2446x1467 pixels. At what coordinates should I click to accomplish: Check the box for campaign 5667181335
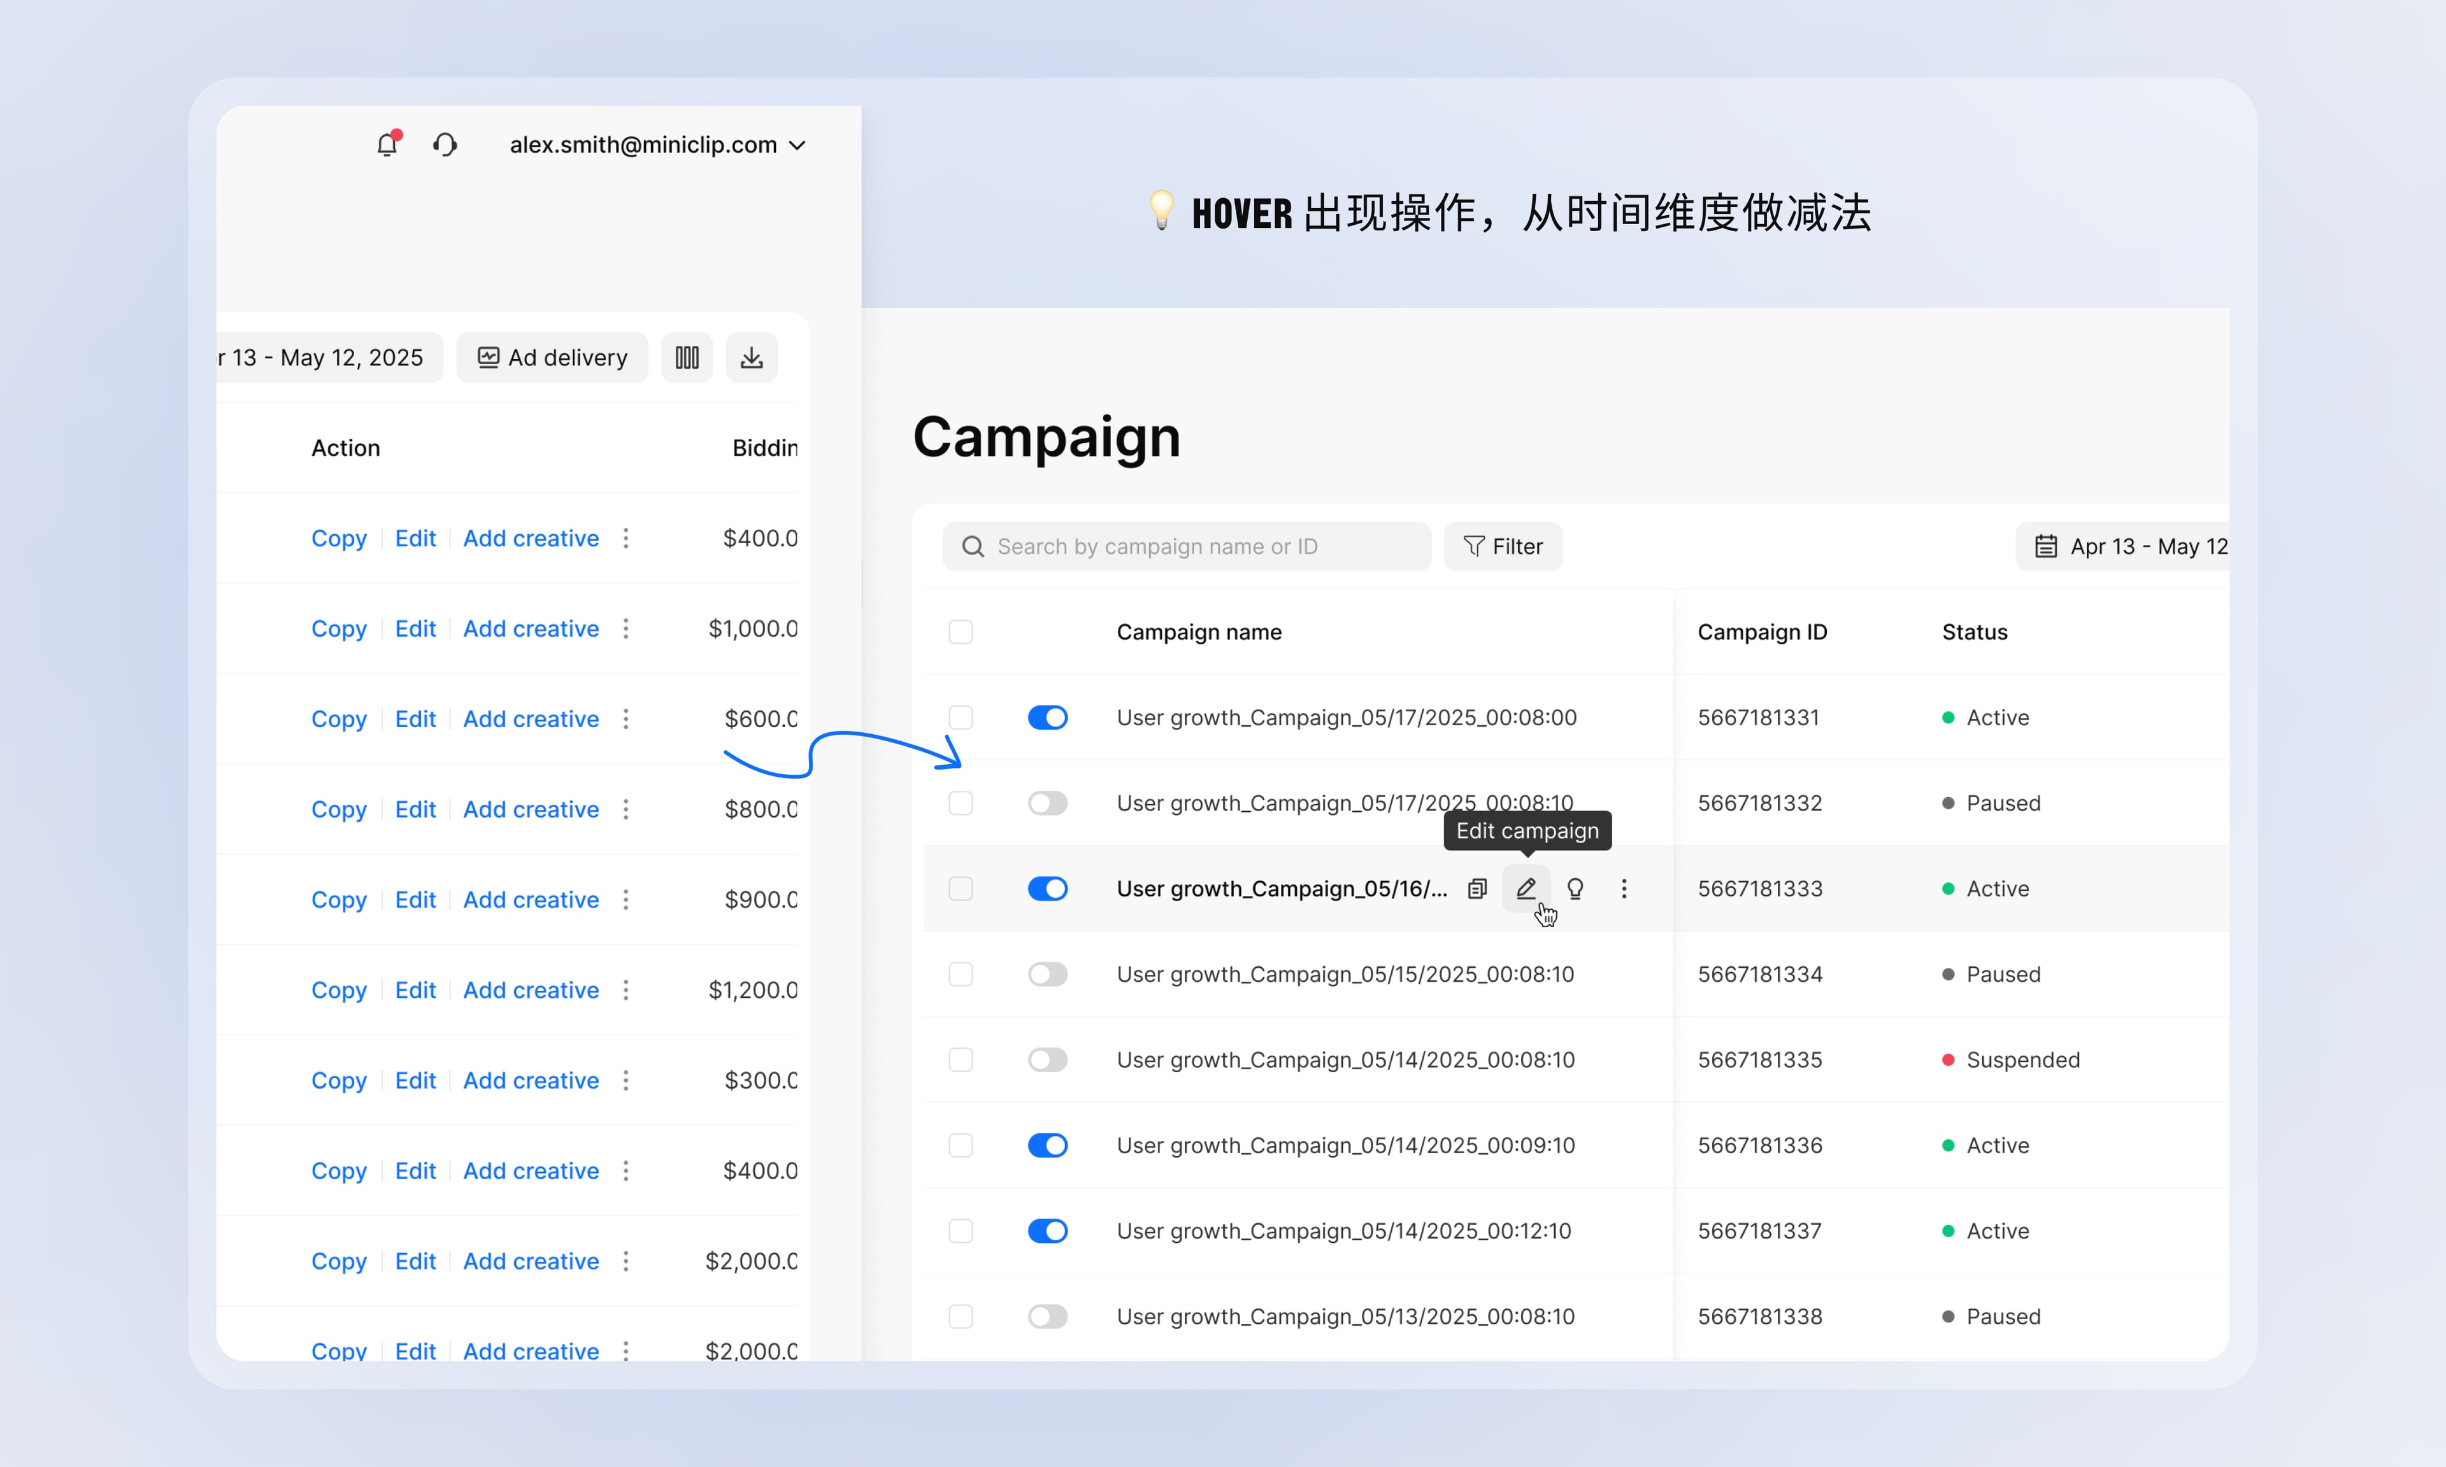pos(961,1059)
